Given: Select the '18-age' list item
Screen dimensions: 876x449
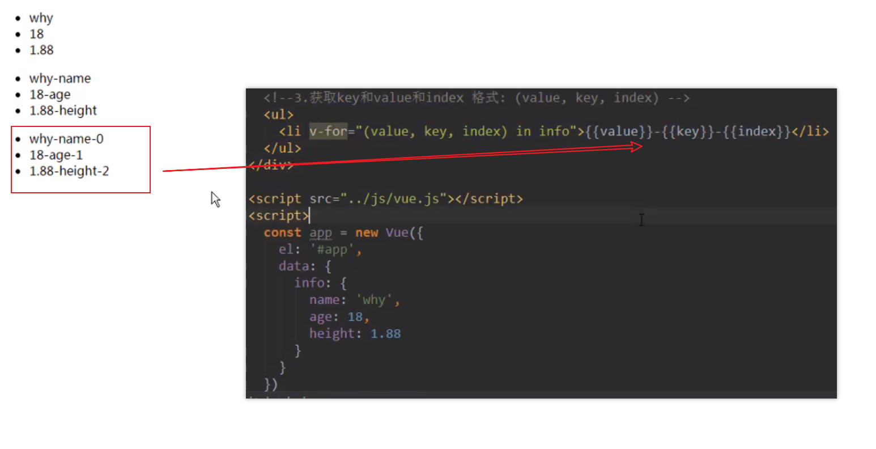Looking at the screenshot, I should [50, 95].
